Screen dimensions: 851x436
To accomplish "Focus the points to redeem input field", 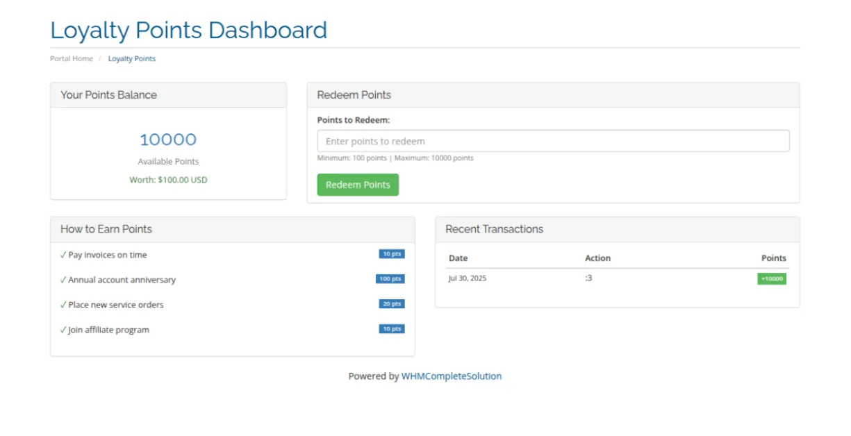I will (x=553, y=141).
